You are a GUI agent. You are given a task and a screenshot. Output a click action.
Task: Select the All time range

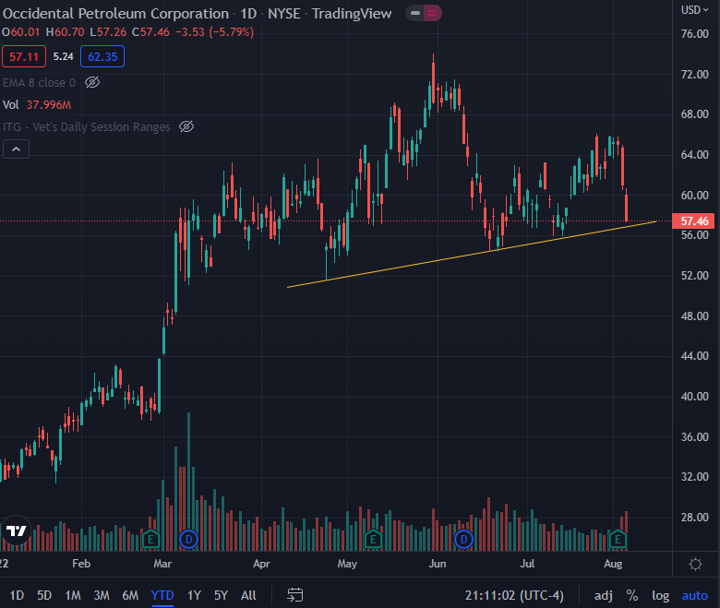[248, 595]
